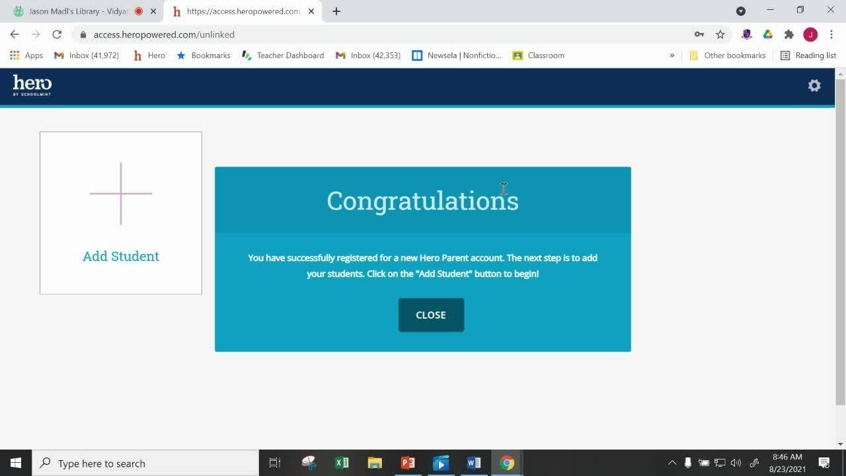Open Newsela Nonfiction bookmark
Viewport: 846px width, 476px height.
tap(457, 56)
